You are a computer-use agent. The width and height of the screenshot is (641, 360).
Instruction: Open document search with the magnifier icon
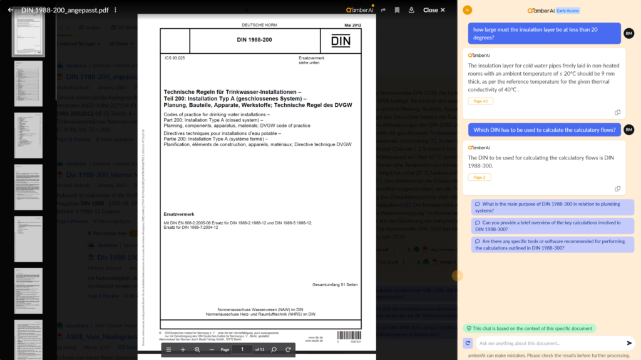click(x=274, y=349)
